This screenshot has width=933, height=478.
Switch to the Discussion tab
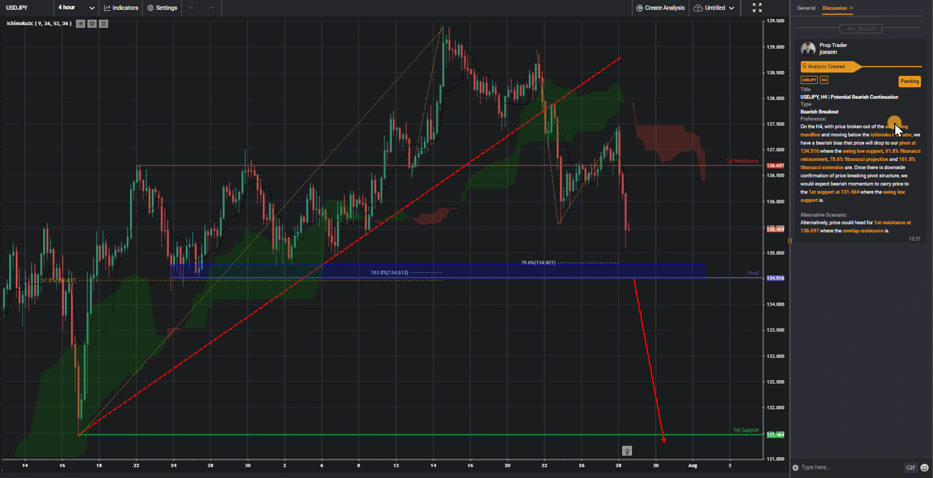pos(835,8)
